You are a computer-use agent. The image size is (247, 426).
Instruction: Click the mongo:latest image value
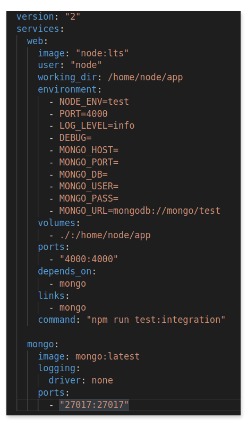107,356
